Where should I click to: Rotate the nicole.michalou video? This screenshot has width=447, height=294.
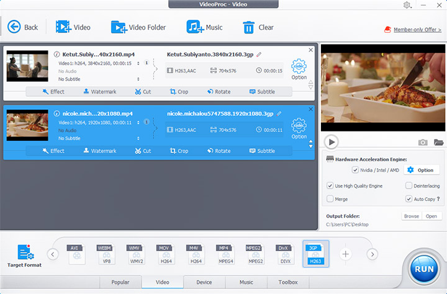point(219,151)
